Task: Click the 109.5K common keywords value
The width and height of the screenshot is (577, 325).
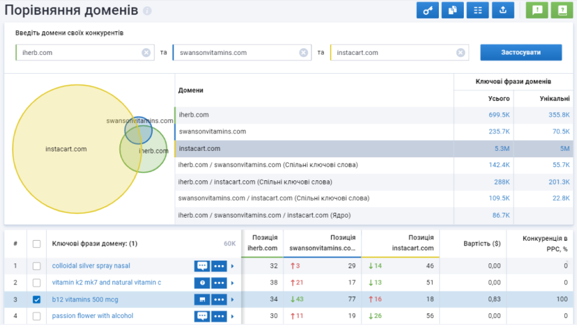Action: coord(499,198)
